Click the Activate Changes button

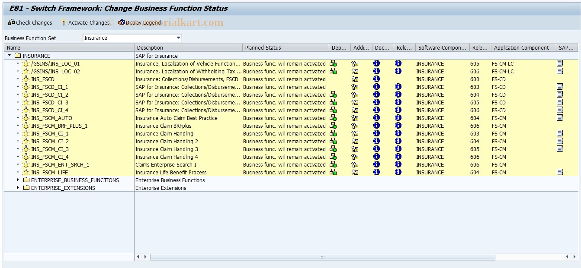pos(86,22)
